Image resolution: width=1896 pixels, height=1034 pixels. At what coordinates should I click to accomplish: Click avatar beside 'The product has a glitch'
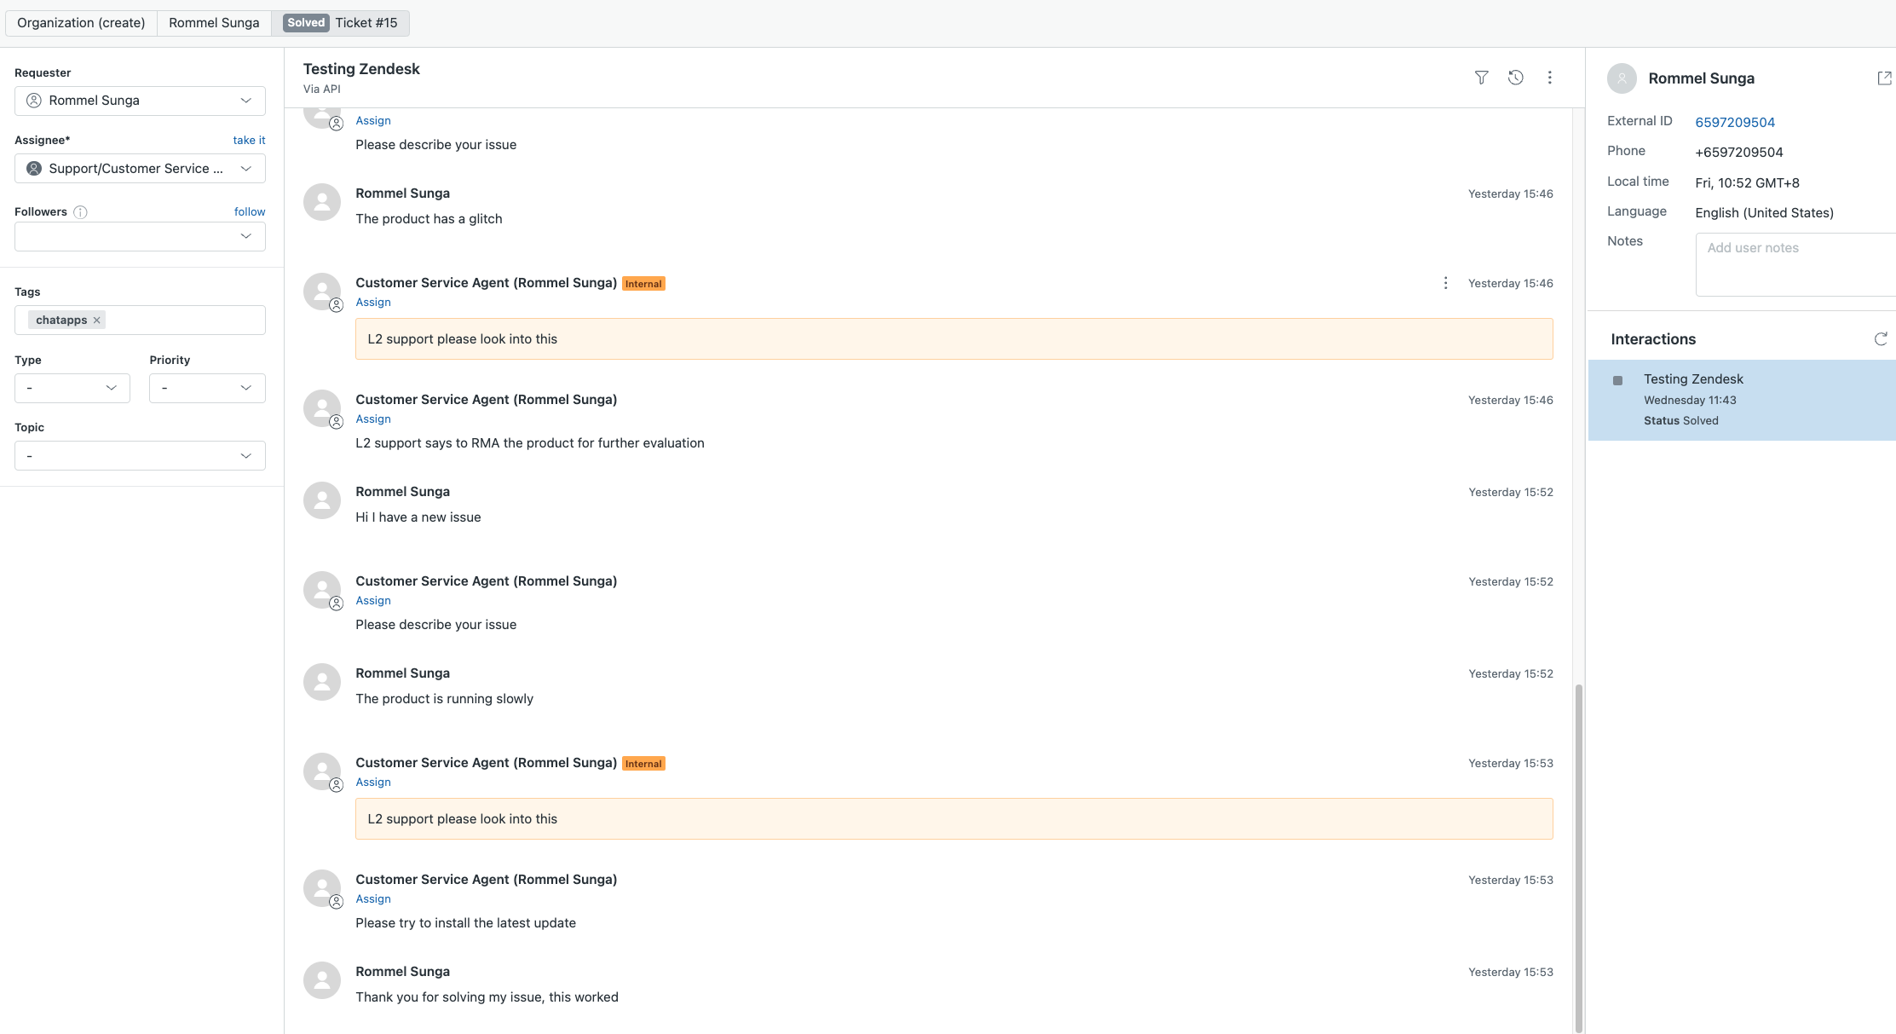tap(322, 202)
